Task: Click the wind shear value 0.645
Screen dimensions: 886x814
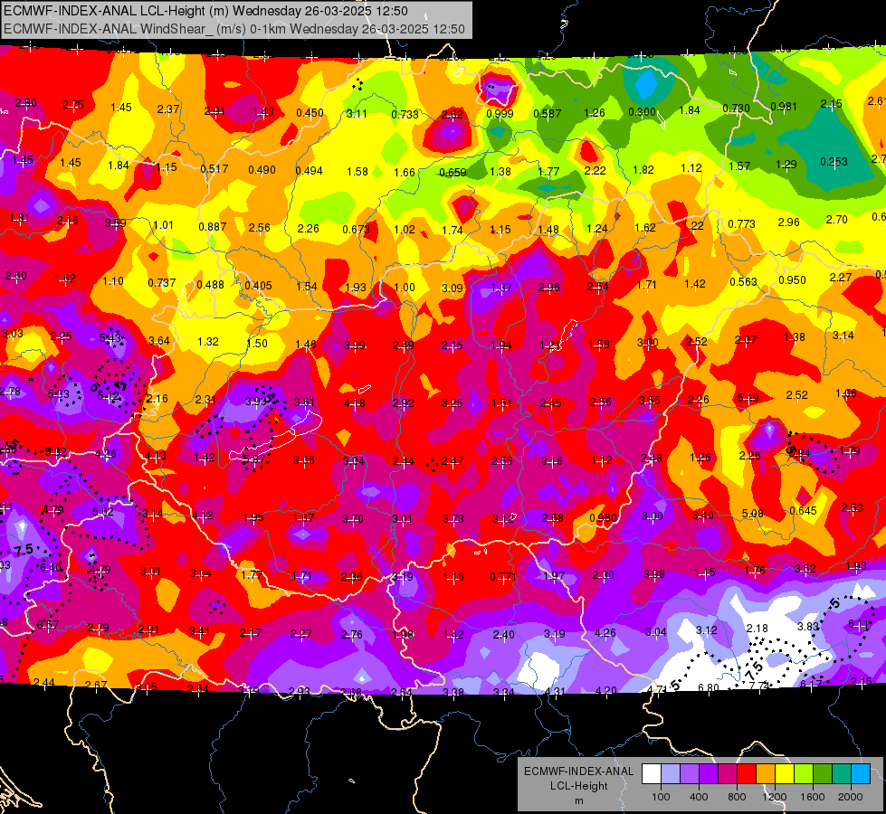Action: pos(803,511)
